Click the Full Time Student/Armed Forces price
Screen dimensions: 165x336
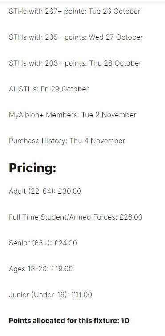click(x=76, y=217)
